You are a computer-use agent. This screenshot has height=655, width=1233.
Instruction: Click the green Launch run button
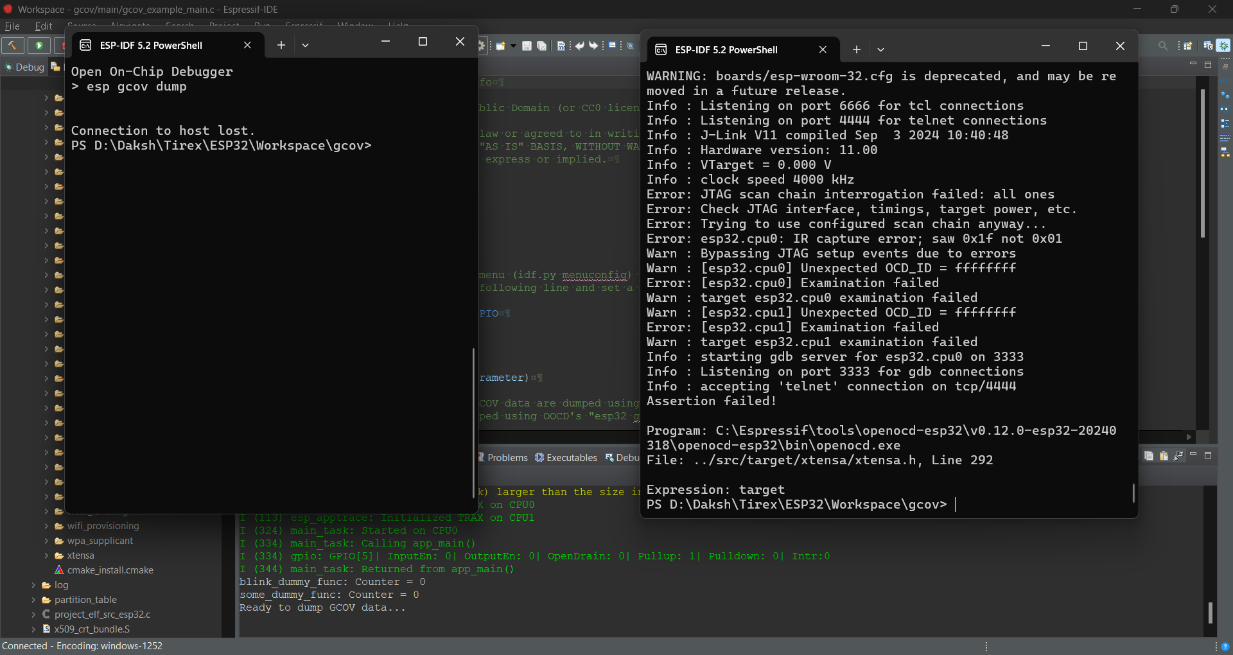[39, 46]
